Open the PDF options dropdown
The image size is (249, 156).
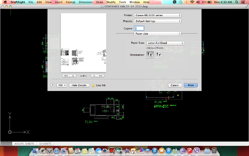click(62, 85)
